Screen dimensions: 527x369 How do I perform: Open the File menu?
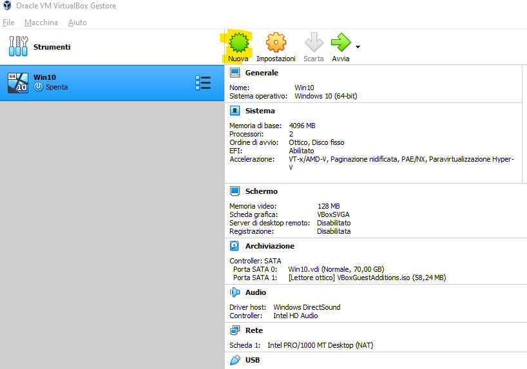8,23
